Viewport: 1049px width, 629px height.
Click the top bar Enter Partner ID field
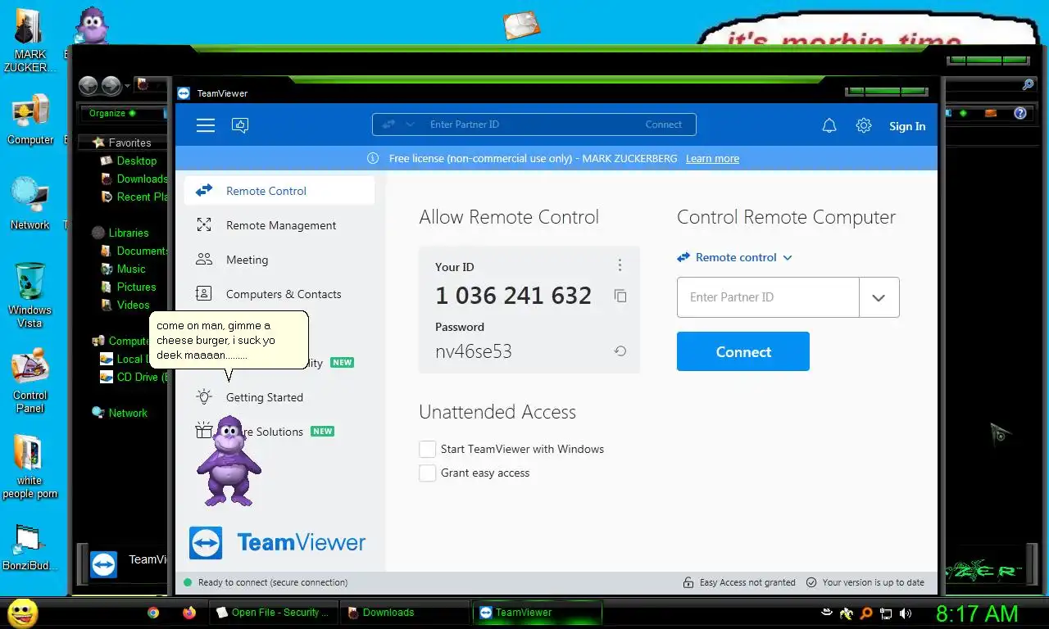tap(533, 124)
